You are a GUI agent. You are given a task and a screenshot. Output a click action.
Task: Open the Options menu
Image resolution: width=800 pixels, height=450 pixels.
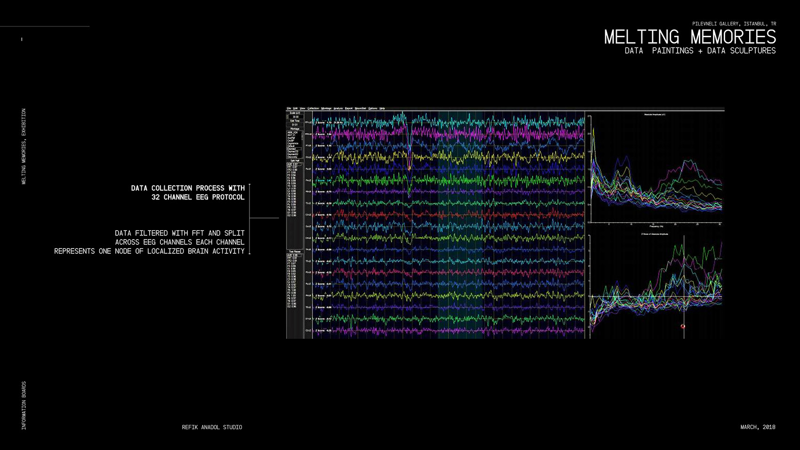373,108
